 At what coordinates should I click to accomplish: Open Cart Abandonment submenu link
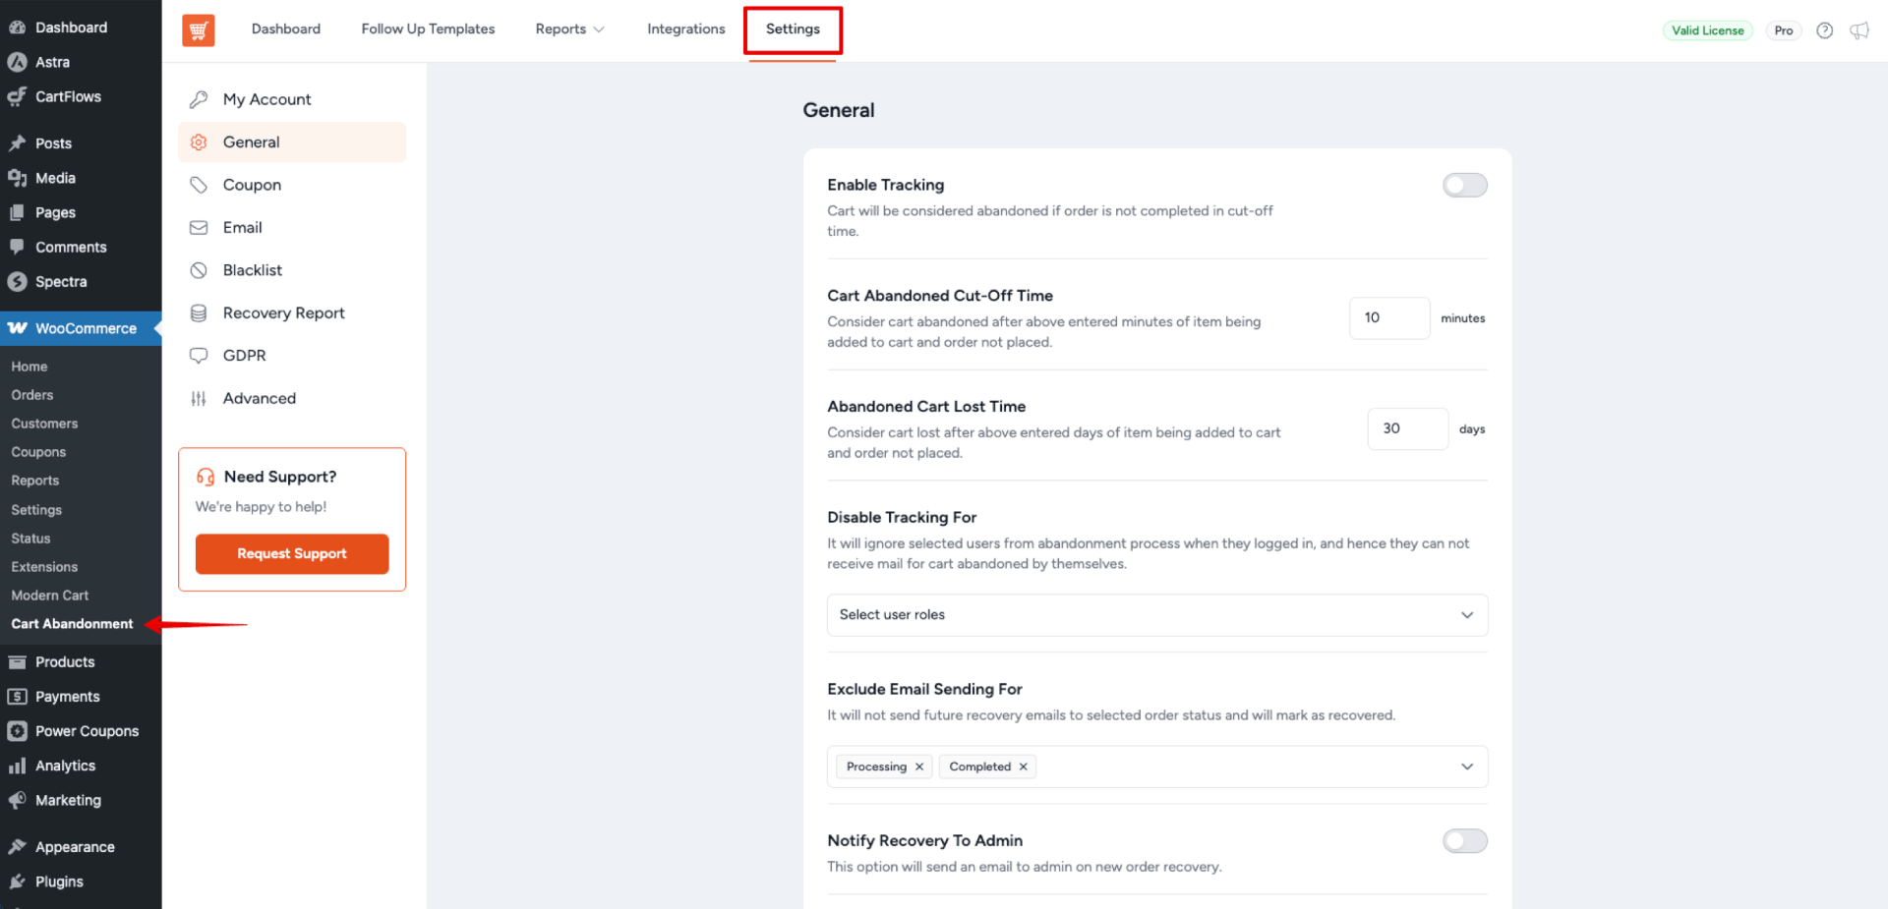coord(72,624)
